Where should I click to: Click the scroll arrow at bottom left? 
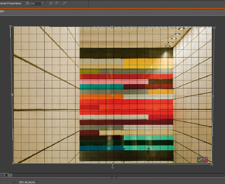click(x=6, y=175)
